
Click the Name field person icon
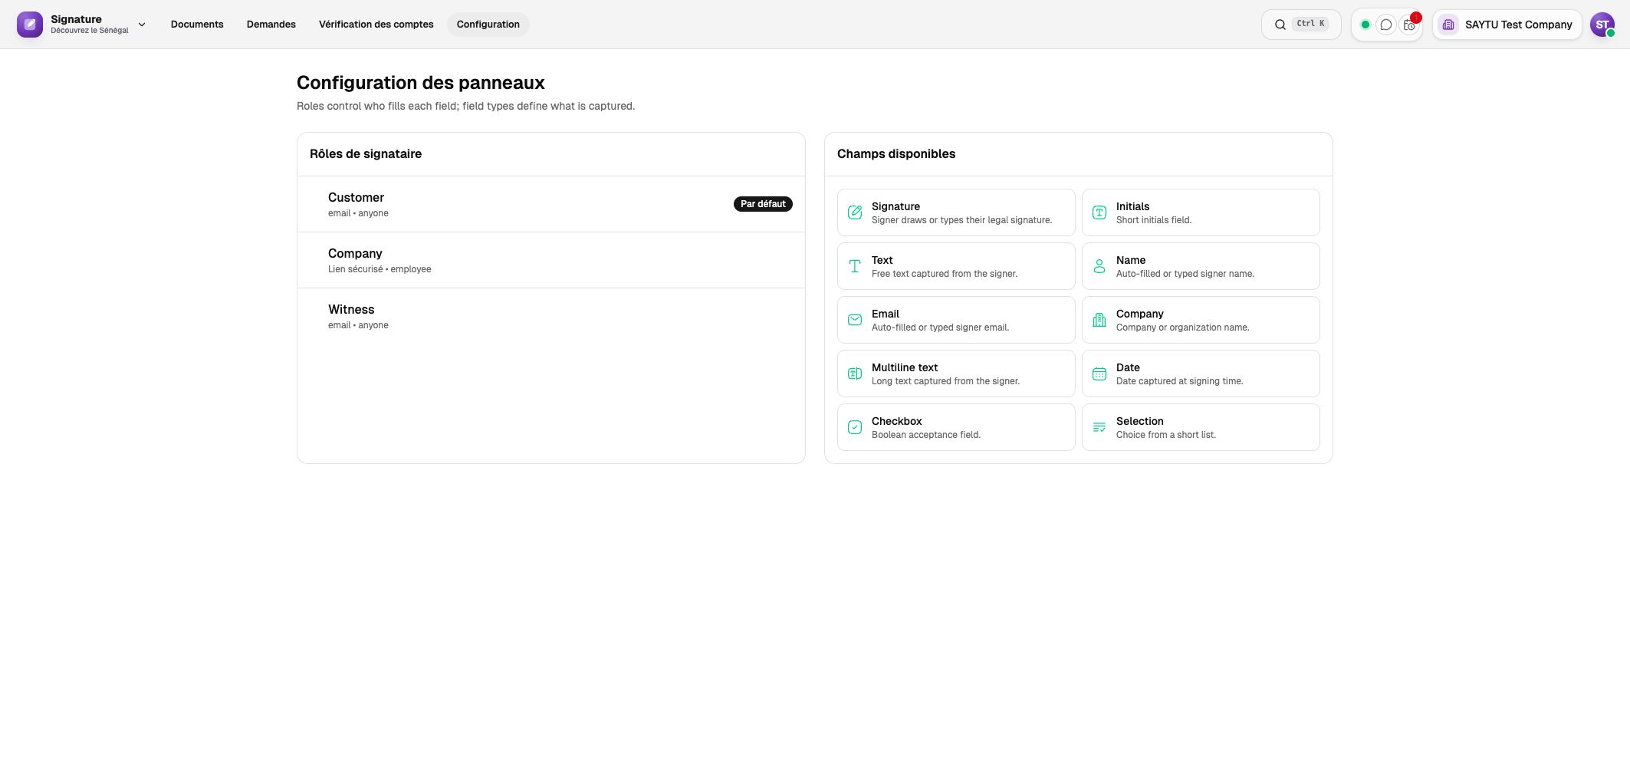1099,266
